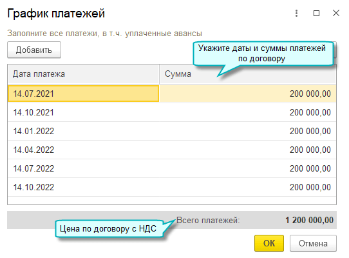Click the Добавить button

[34, 50]
